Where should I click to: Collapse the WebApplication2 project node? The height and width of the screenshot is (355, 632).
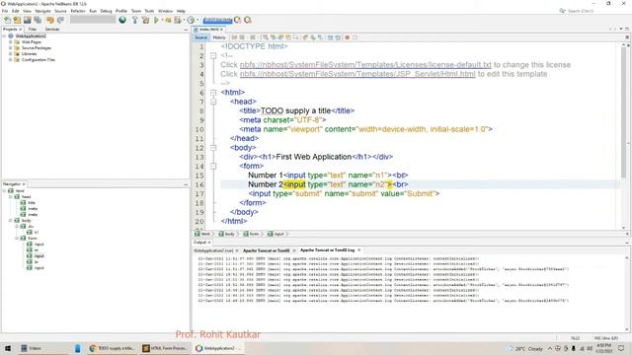[4, 36]
